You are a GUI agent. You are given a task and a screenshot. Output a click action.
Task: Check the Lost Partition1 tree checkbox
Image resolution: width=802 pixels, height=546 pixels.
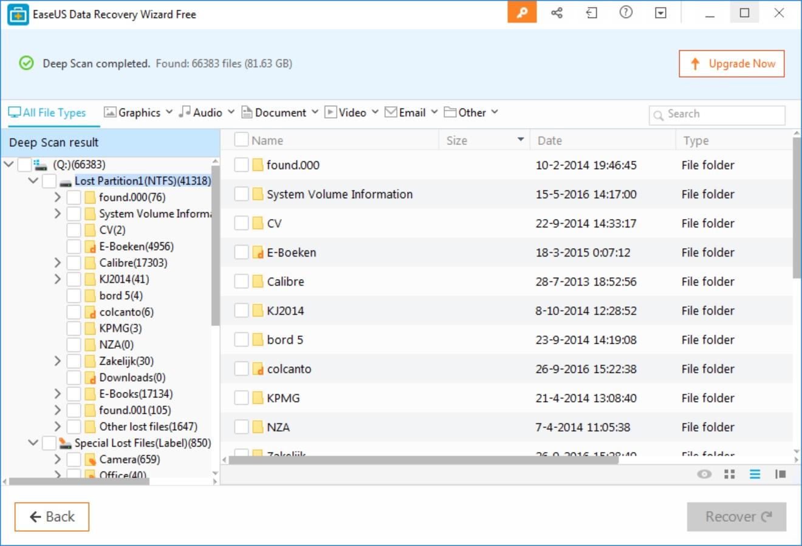(49, 181)
